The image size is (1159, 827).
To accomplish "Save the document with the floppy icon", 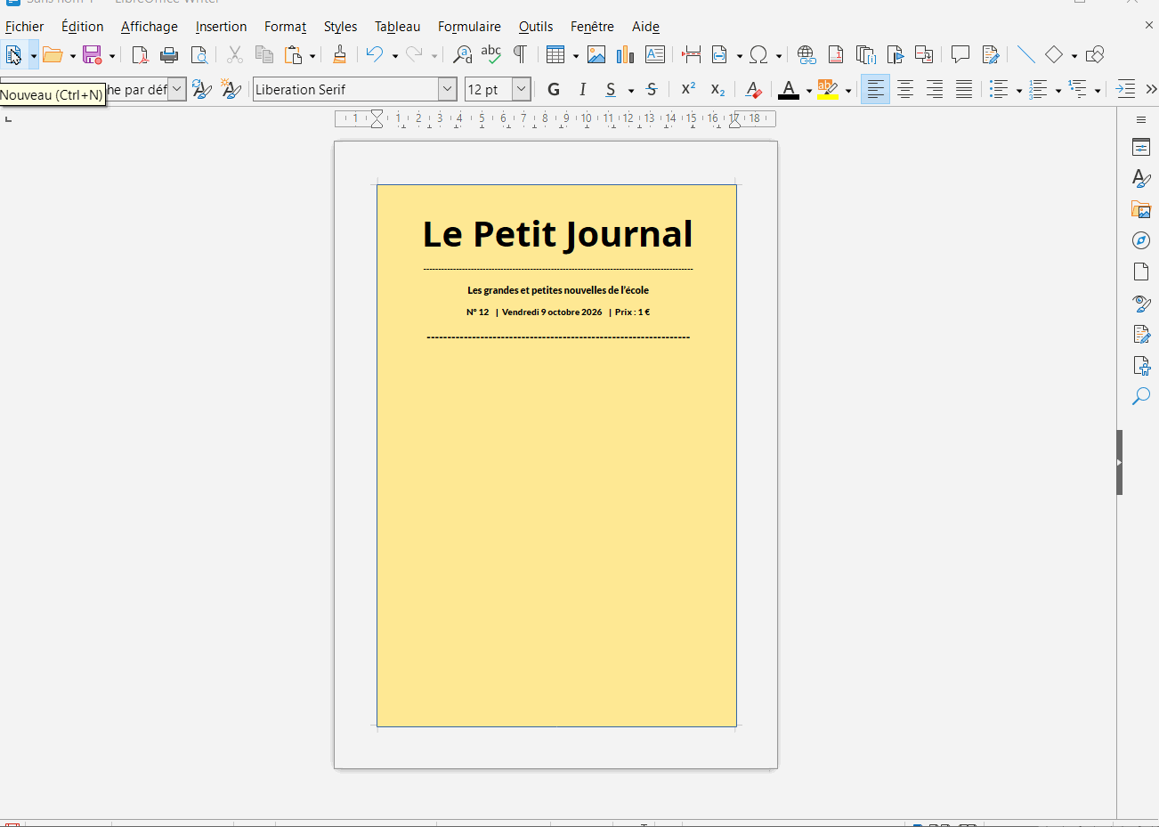I will [92, 55].
